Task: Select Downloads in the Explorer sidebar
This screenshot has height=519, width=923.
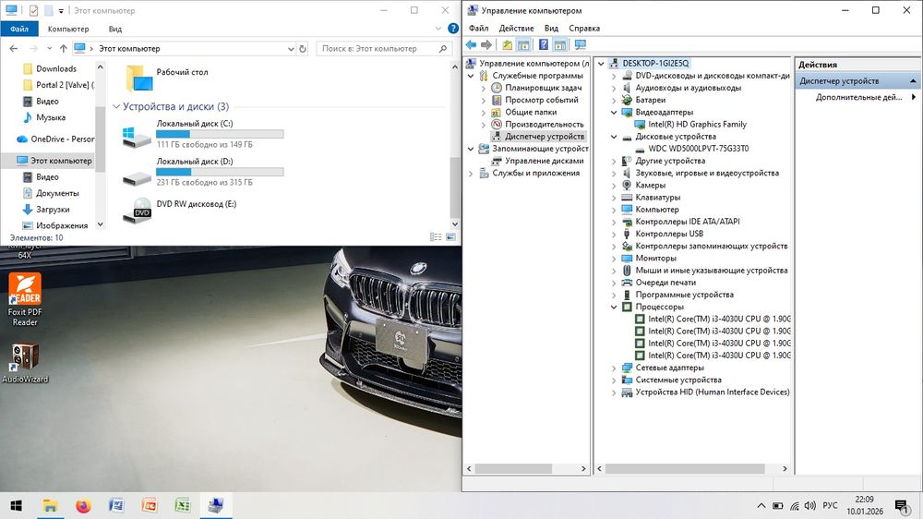Action: [x=56, y=69]
